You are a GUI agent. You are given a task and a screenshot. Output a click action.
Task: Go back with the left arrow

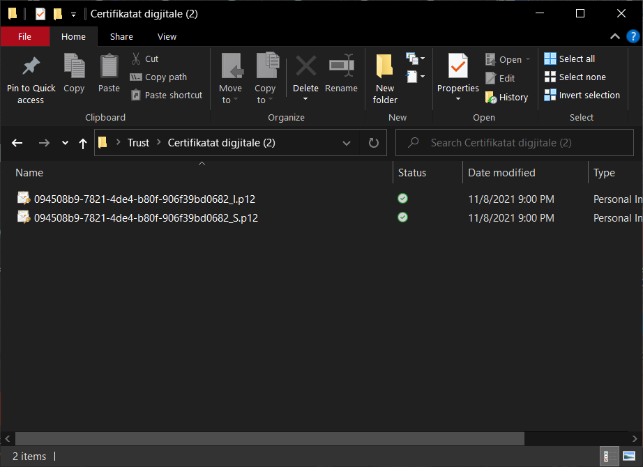pyautogui.click(x=17, y=143)
